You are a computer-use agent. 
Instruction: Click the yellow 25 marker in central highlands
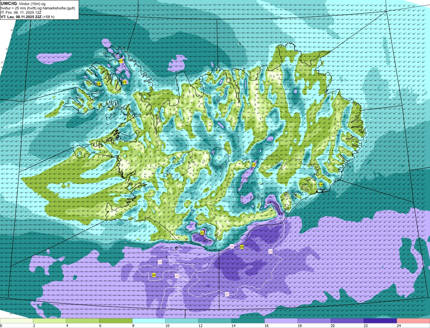point(254,165)
